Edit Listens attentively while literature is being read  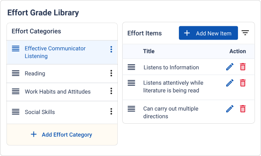[230, 83]
